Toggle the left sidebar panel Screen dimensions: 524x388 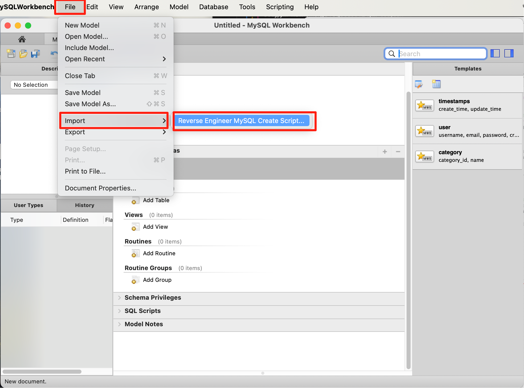(x=495, y=53)
